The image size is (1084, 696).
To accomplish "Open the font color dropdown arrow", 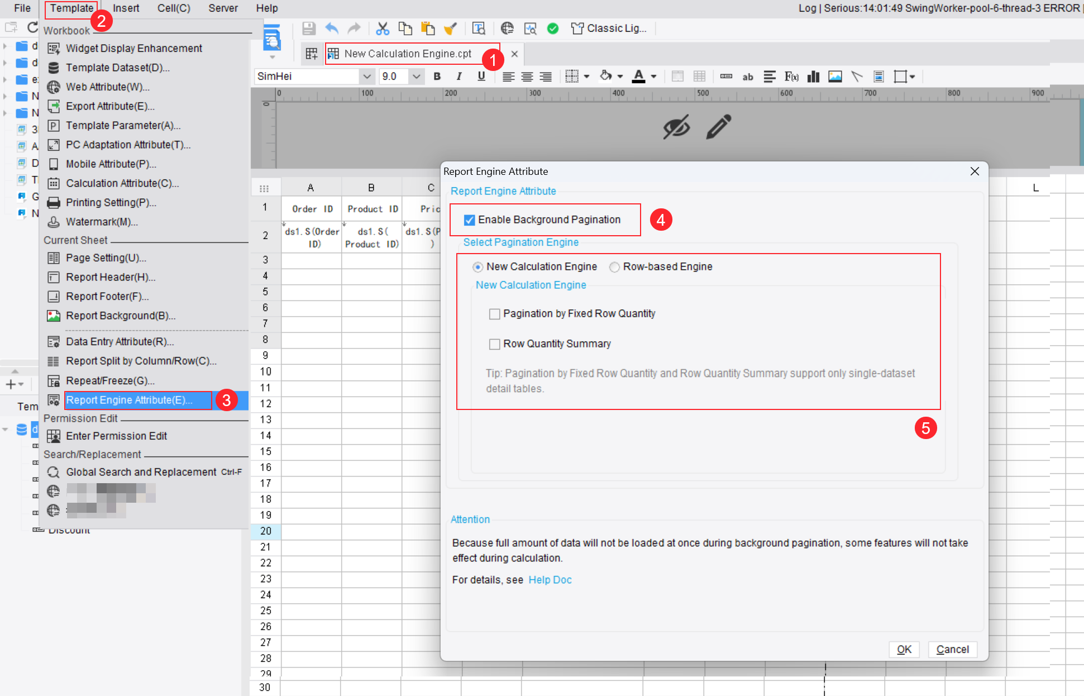I will tap(654, 77).
